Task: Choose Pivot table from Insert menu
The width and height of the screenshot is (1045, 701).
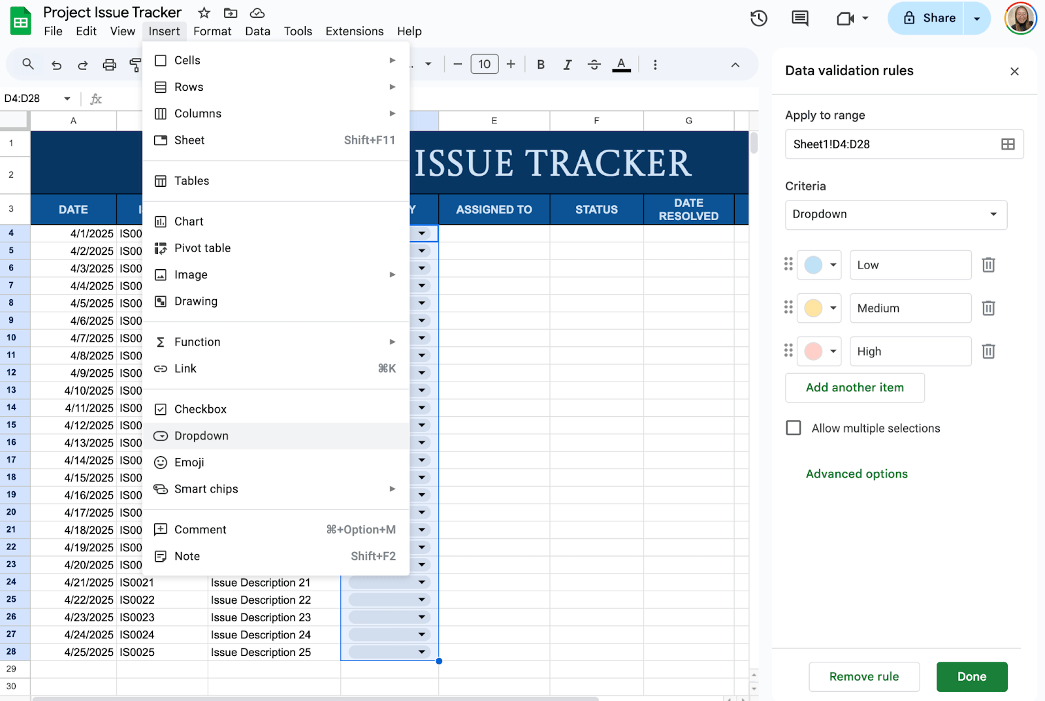Action: 276,248
